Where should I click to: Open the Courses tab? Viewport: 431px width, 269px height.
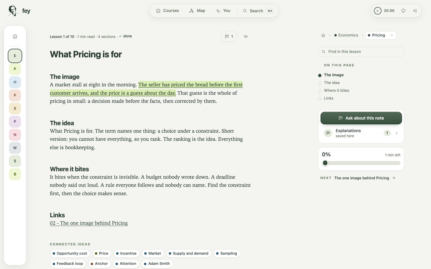[167, 11]
